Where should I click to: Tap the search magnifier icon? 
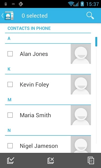[x=90, y=16]
